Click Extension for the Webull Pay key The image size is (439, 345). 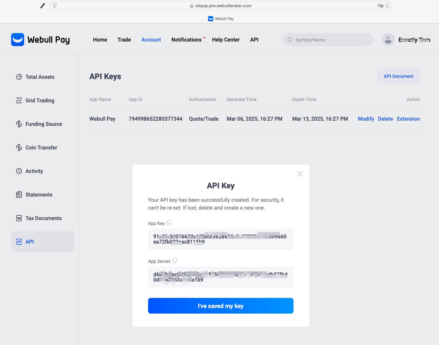click(408, 119)
